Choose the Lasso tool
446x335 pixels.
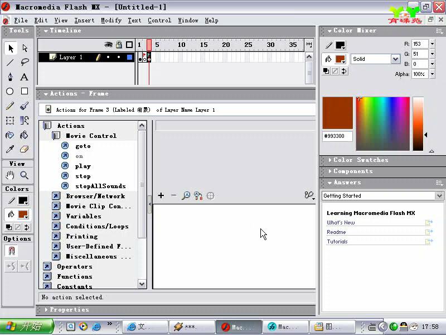click(x=25, y=63)
